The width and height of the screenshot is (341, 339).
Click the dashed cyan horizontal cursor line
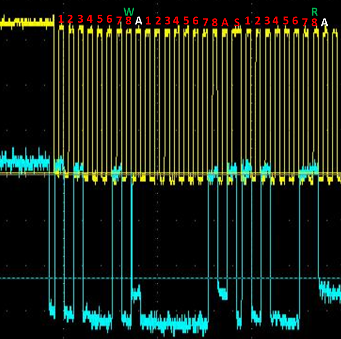coord(171,278)
